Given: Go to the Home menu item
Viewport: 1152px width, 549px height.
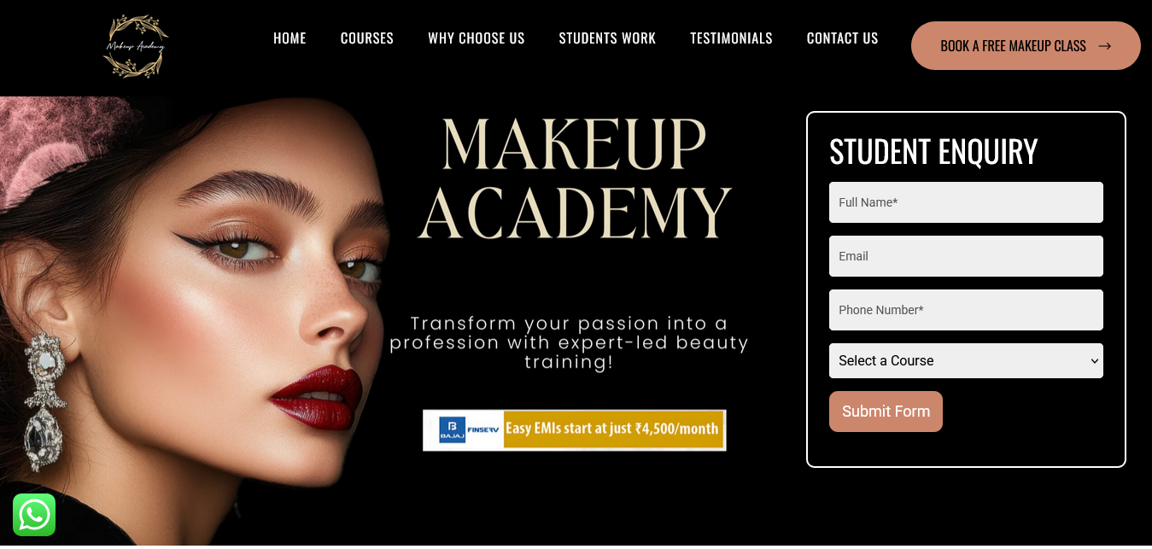Looking at the screenshot, I should (x=289, y=38).
